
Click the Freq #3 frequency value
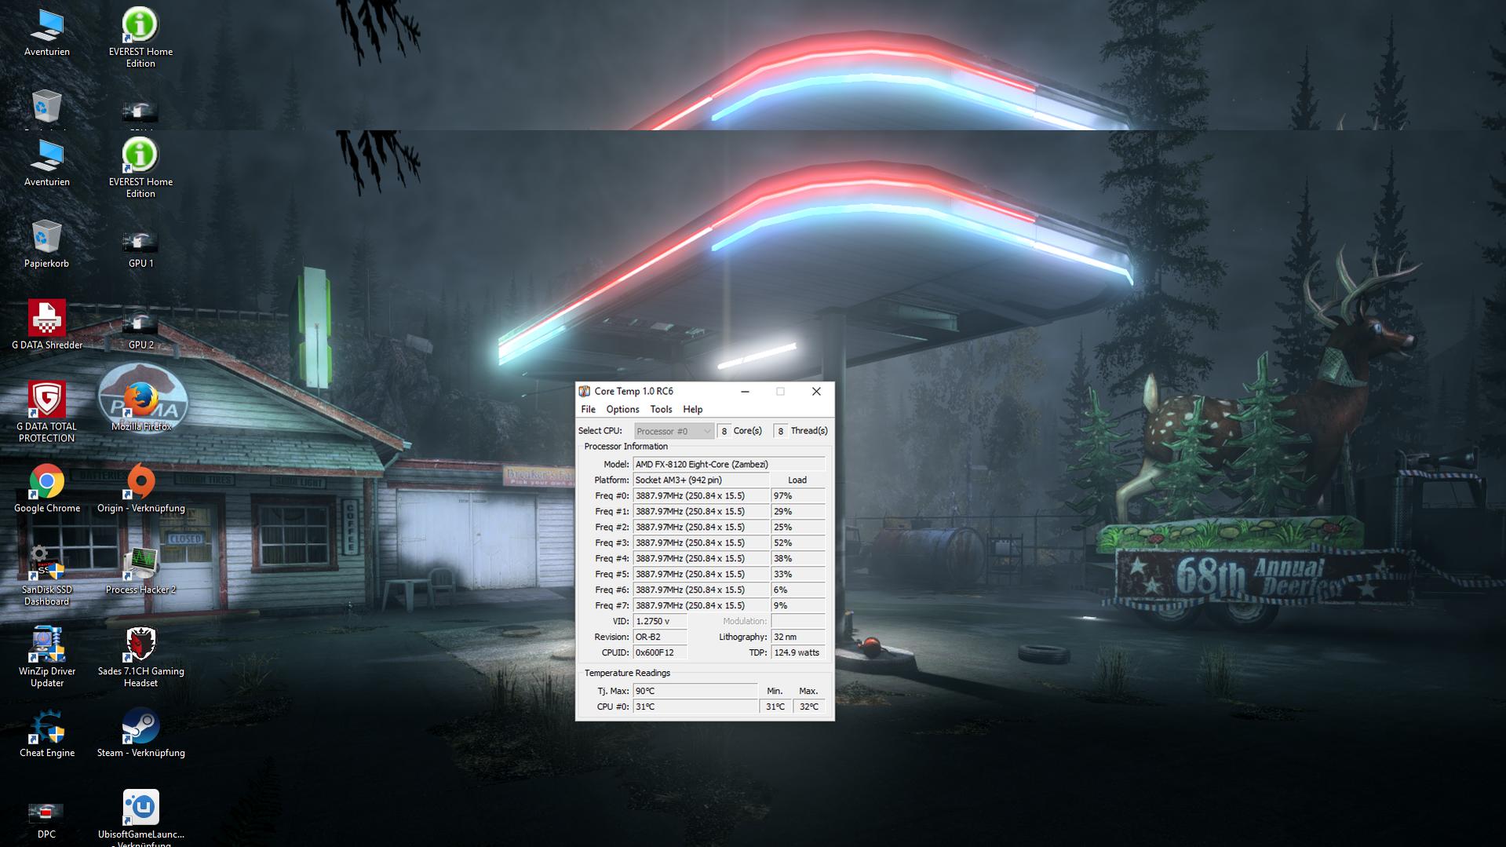[x=701, y=542]
